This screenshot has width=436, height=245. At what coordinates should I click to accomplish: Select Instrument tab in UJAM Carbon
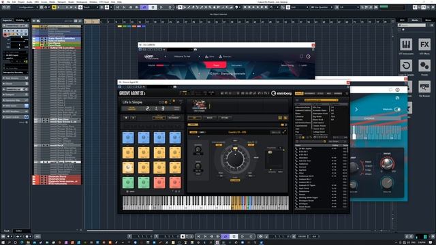(x=236, y=65)
